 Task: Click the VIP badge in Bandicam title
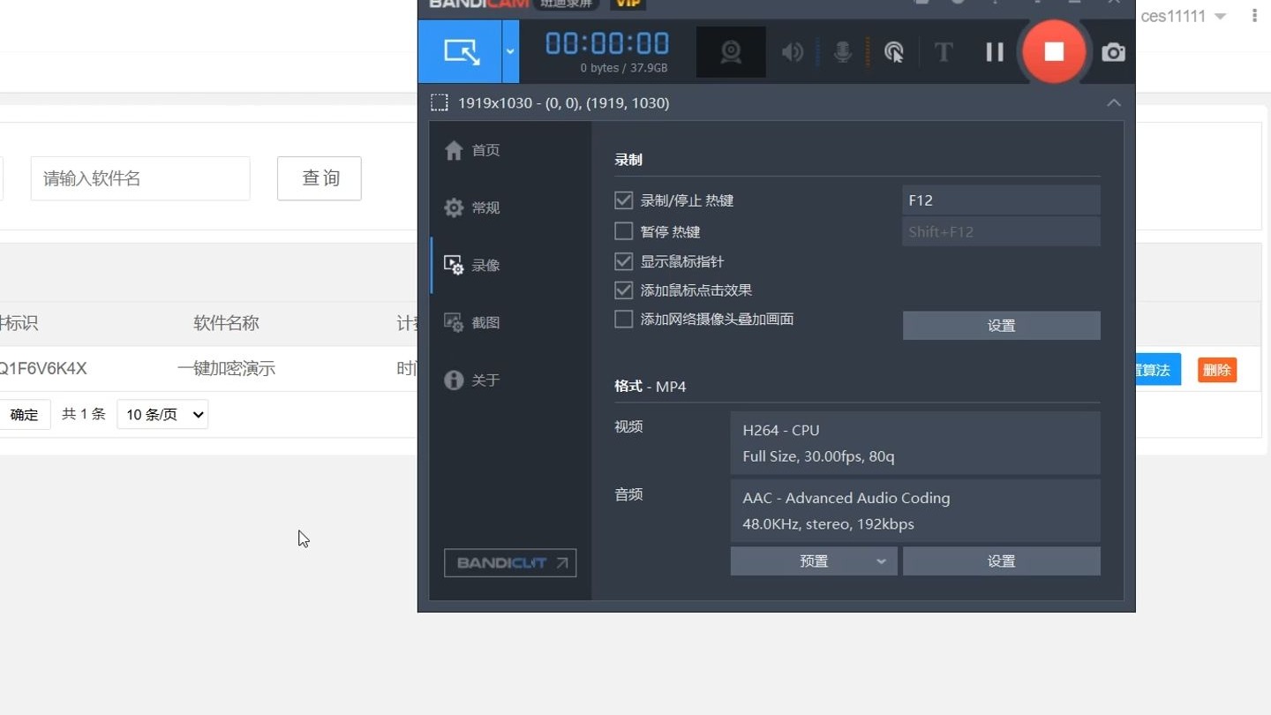point(628,4)
